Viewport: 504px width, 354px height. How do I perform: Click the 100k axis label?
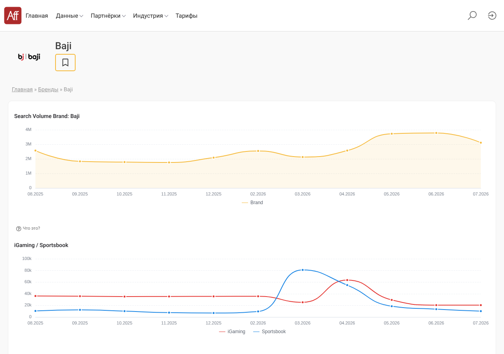coord(27,258)
